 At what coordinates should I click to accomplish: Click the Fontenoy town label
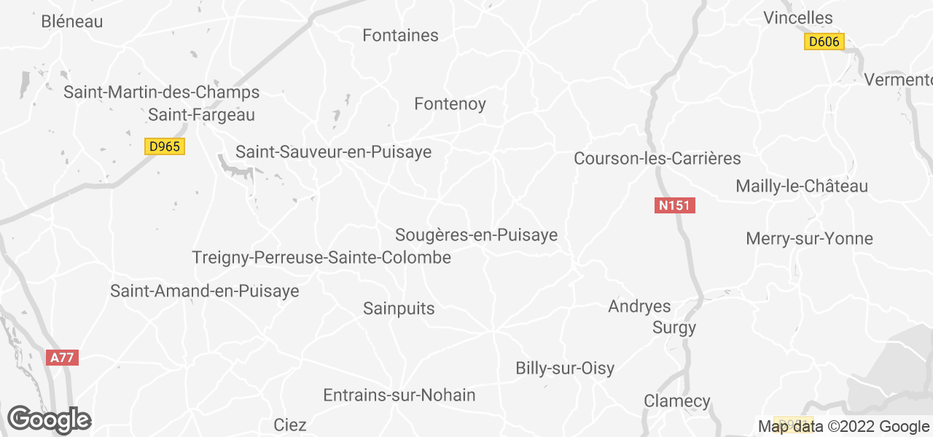click(450, 104)
